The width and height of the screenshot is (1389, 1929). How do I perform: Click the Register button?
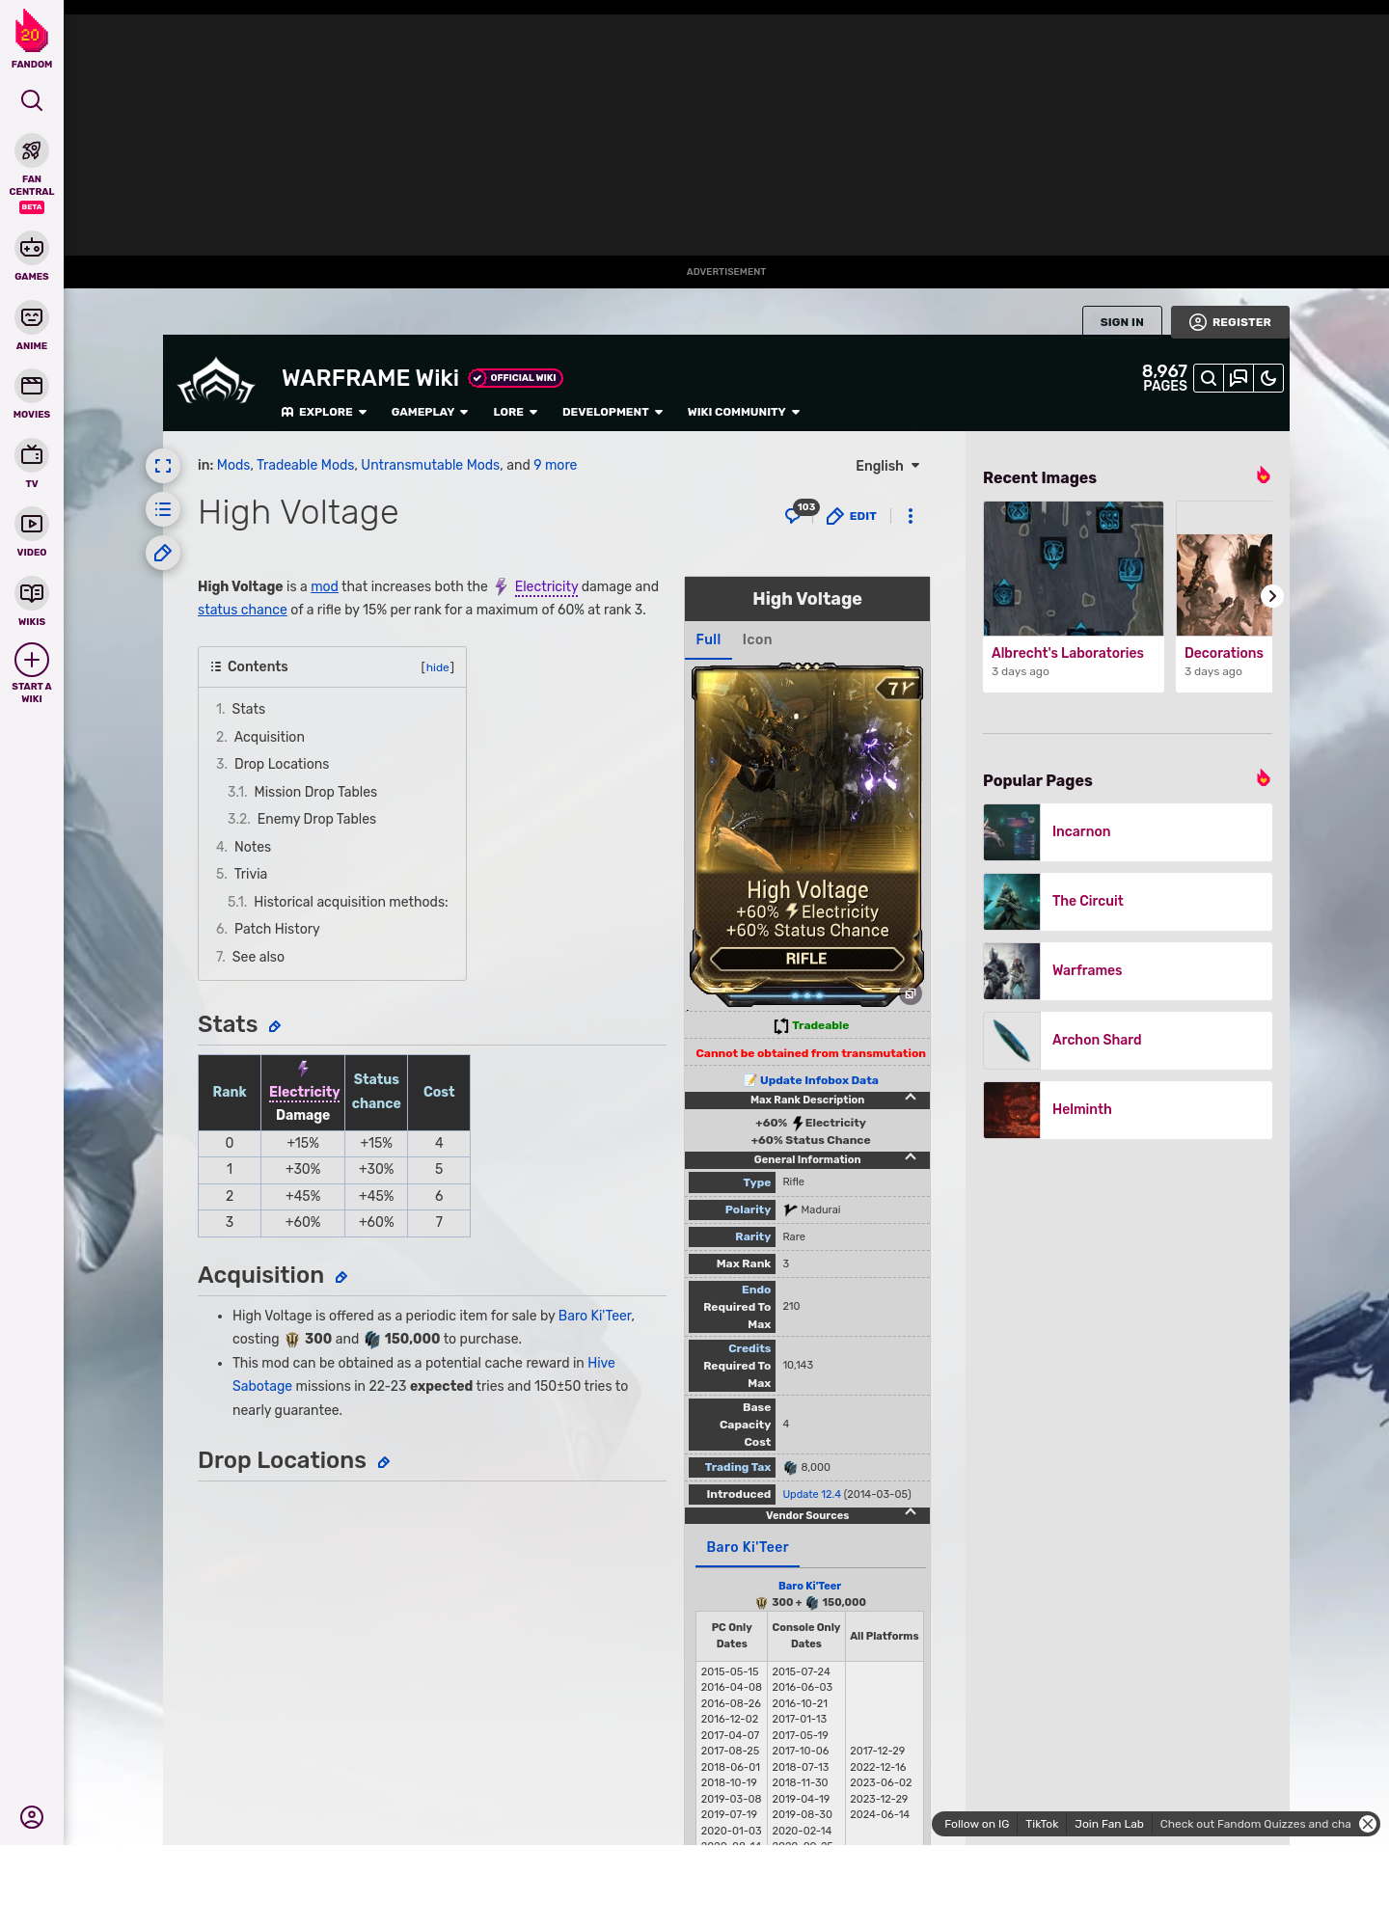coord(1230,322)
